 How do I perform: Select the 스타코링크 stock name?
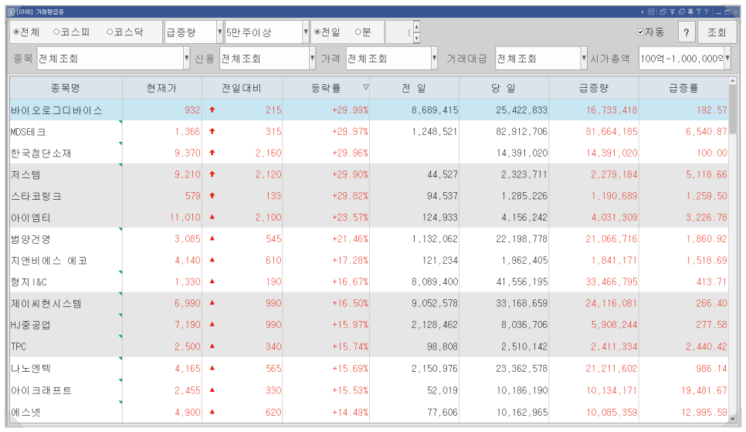pos(36,196)
